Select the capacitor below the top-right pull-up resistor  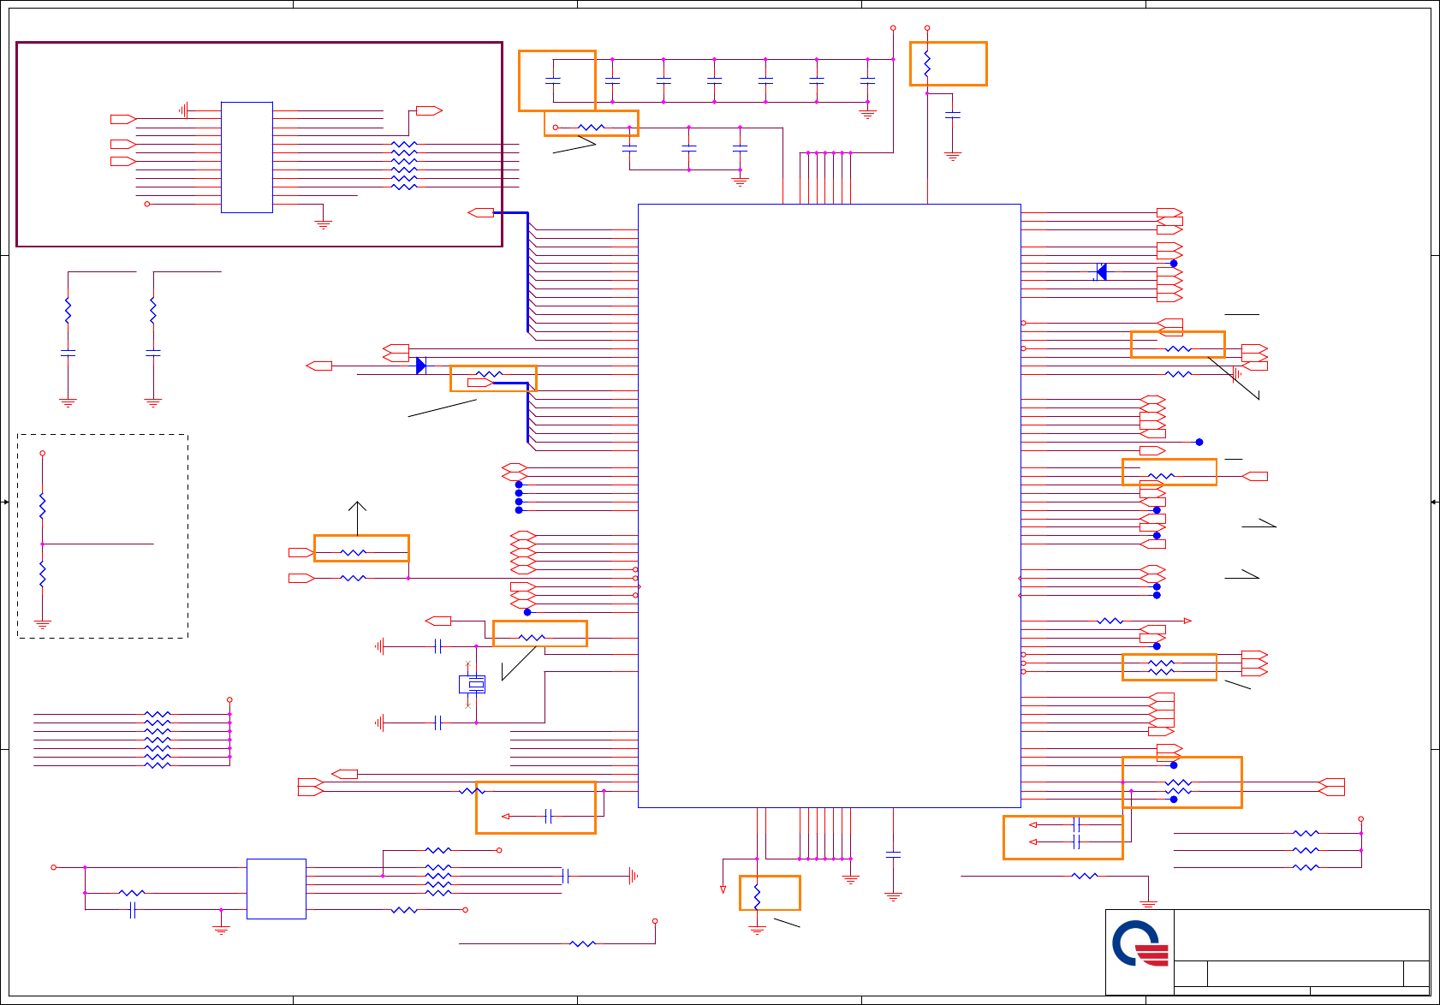(953, 115)
